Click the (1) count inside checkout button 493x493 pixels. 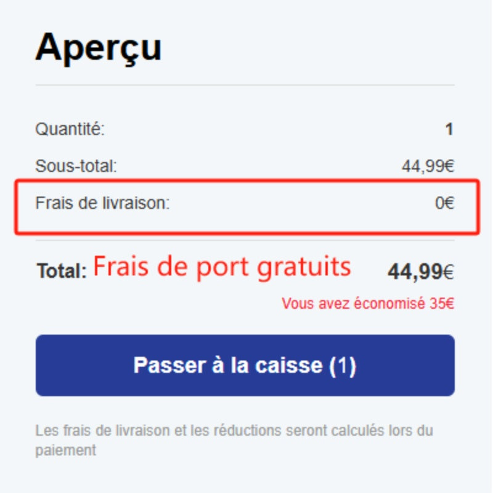pos(343,365)
